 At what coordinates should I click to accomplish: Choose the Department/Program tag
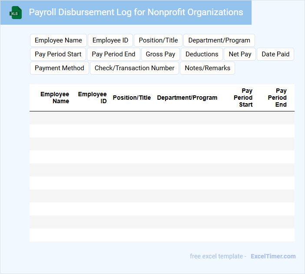[219, 40]
